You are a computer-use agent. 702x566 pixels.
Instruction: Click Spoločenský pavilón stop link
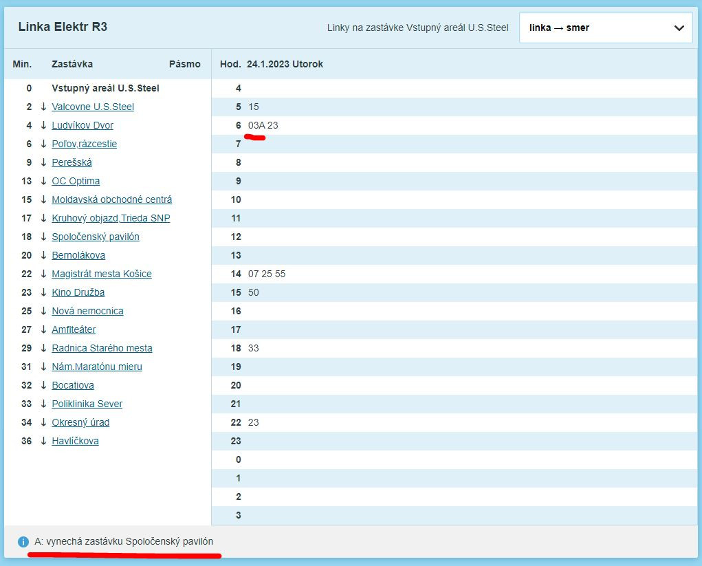[96, 237]
